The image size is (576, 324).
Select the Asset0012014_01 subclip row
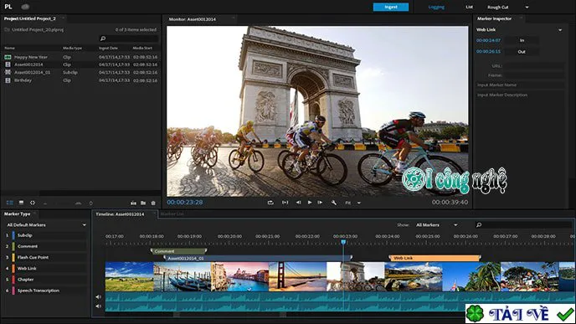[x=81, y=72]
